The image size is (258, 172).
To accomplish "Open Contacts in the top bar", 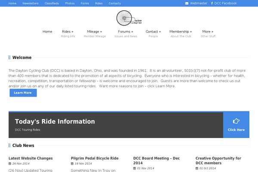I will click(x=115, y=3).
